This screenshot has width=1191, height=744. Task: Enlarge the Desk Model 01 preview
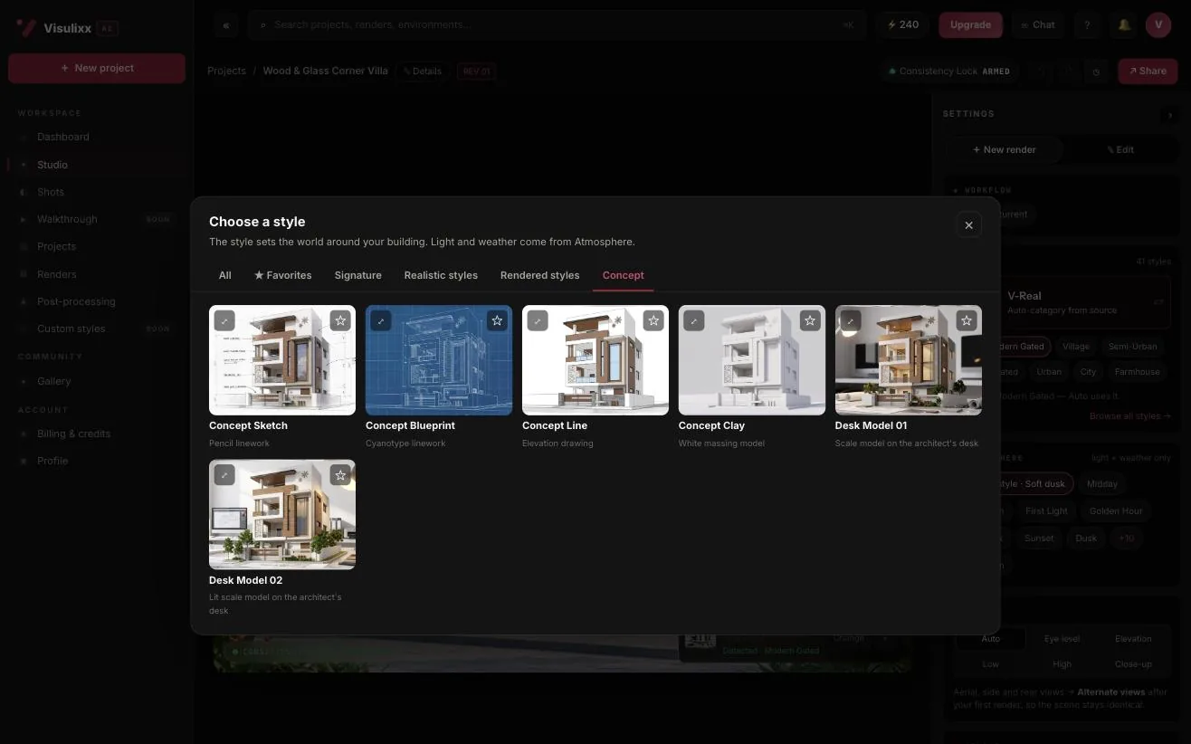pyautogui.click(x=851, y=320)
